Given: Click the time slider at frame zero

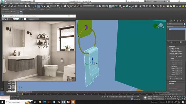Looking at the screenshot, I should 22,94.
